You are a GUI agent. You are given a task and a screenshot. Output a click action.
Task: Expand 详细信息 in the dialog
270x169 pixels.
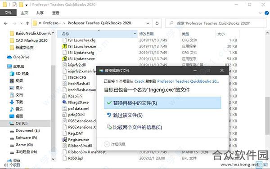(115, 144)
